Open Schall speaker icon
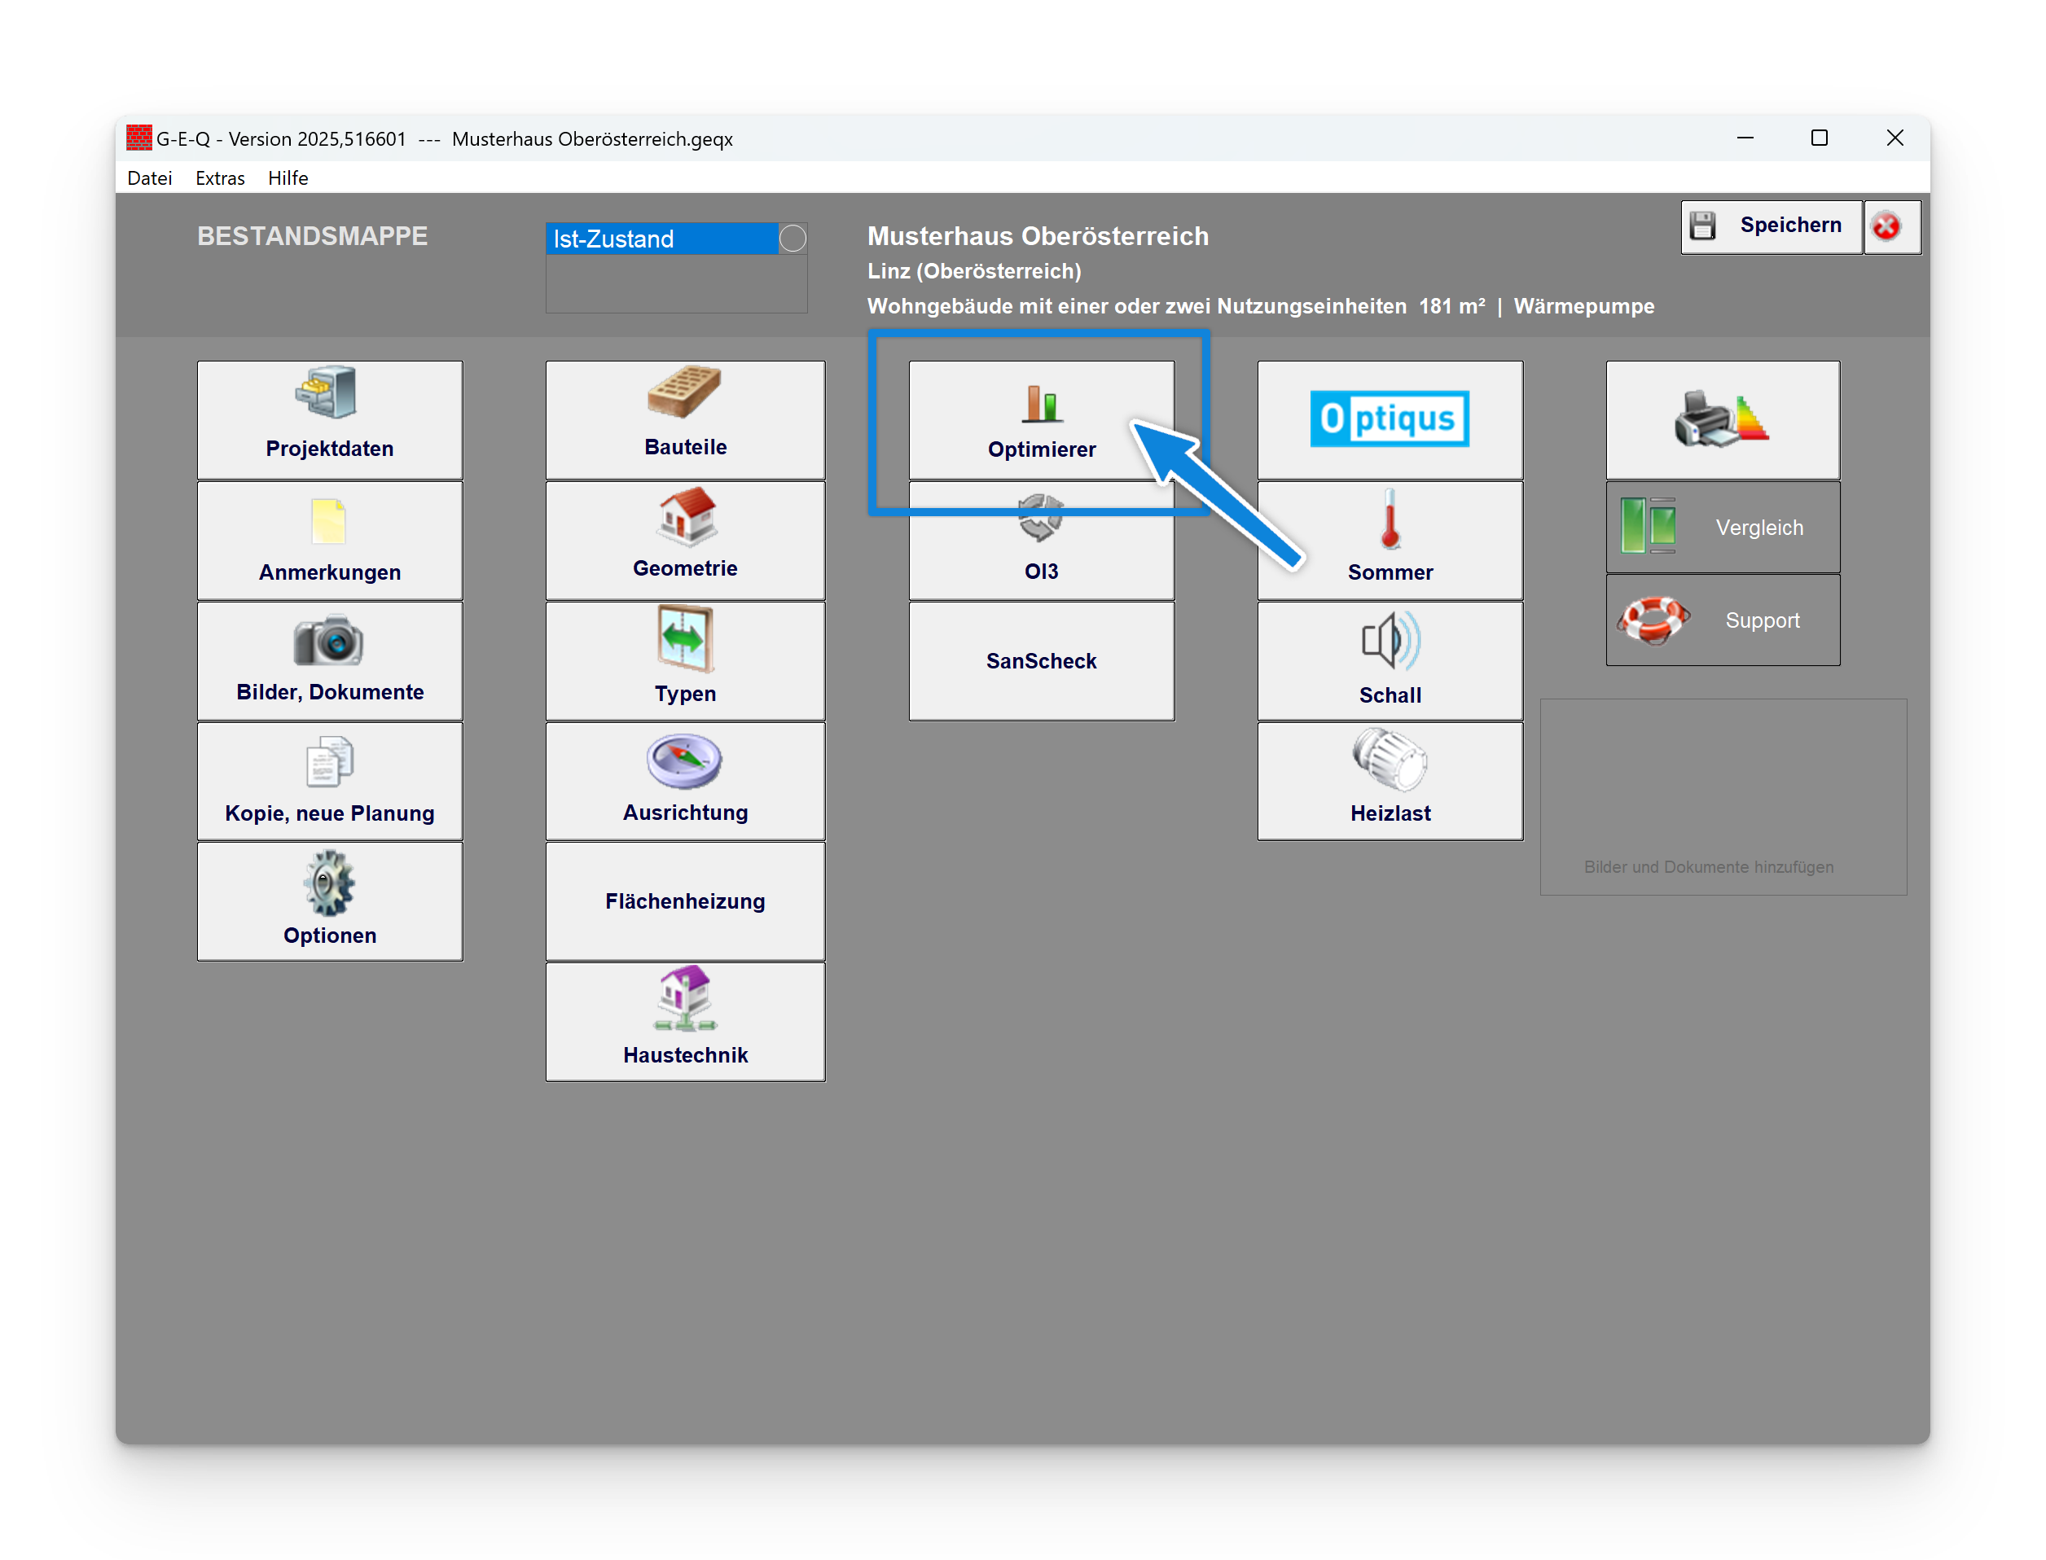 1390,642
